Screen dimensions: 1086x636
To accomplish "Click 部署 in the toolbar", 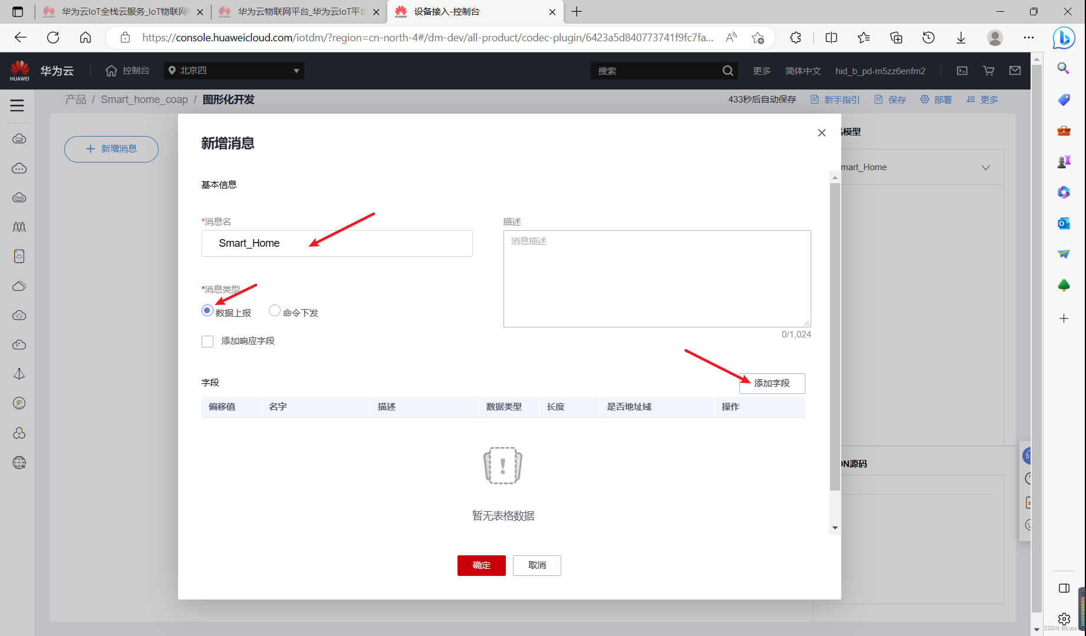I will [936, 100].
